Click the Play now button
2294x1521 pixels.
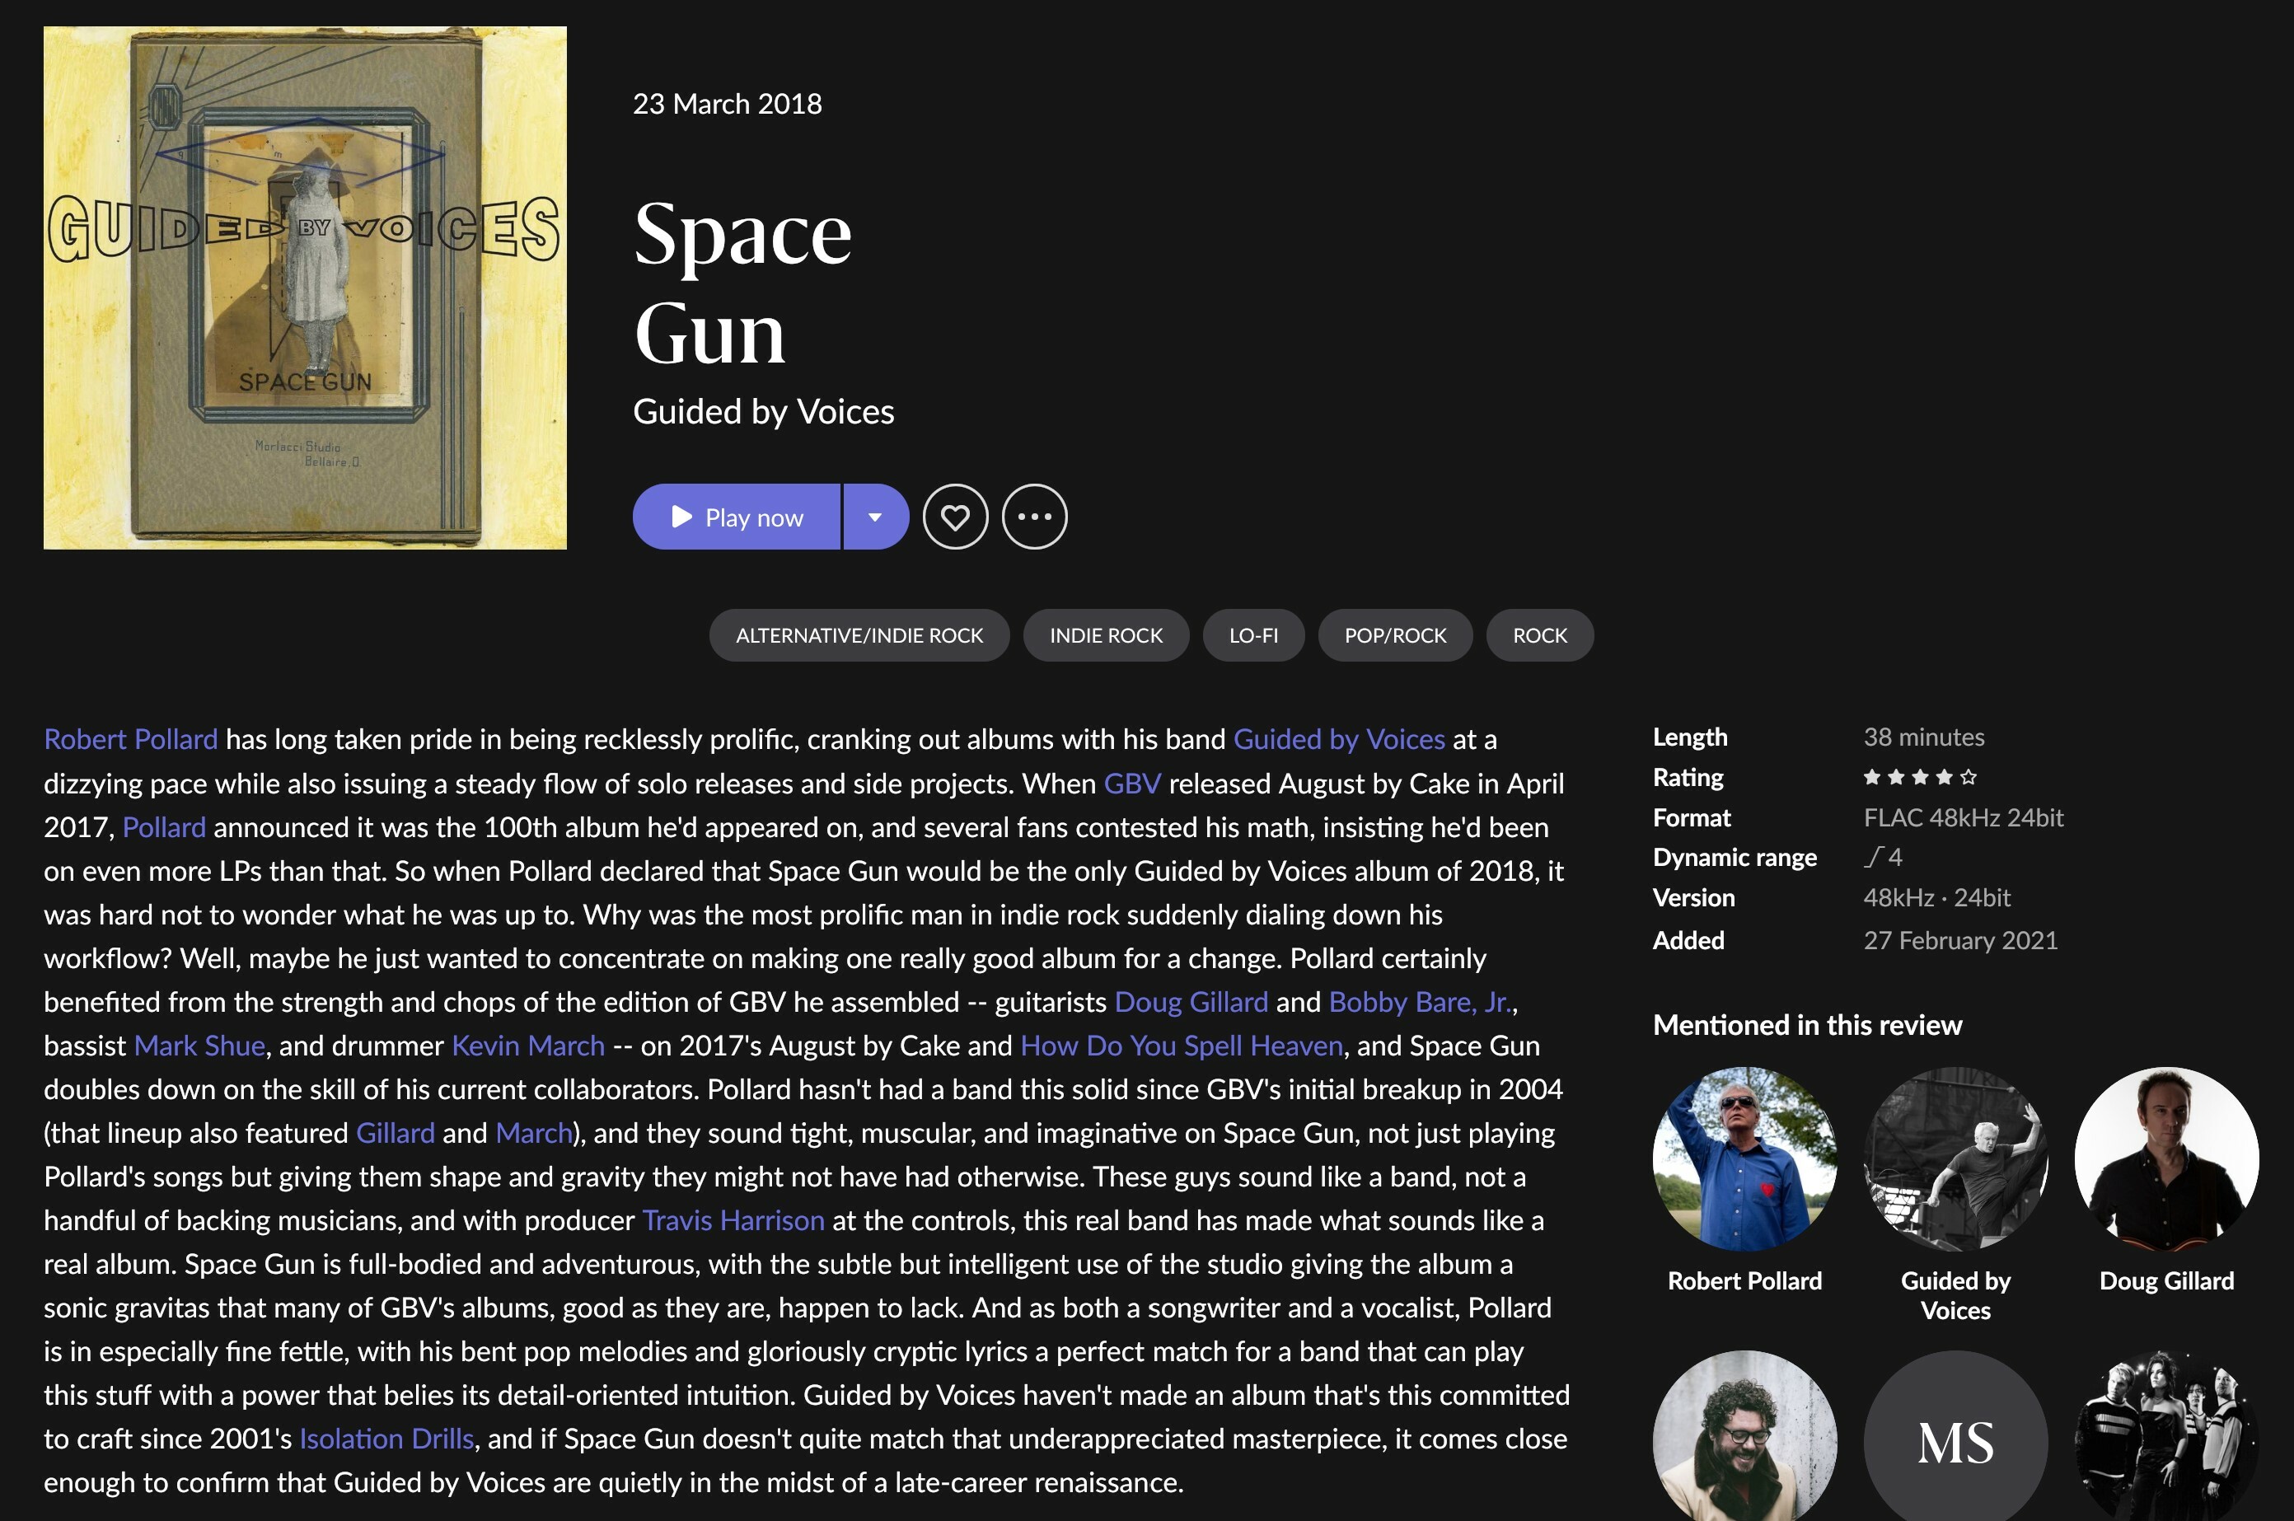coord(736,517)
